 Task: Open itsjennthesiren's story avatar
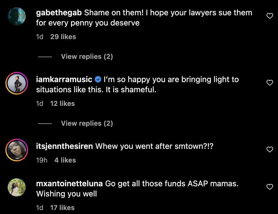[17, 150]
